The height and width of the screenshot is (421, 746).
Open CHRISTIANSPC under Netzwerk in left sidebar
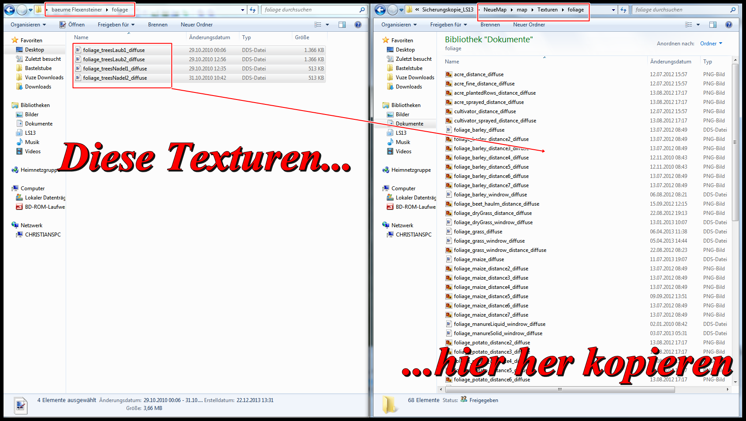click(x=43, y=235)
